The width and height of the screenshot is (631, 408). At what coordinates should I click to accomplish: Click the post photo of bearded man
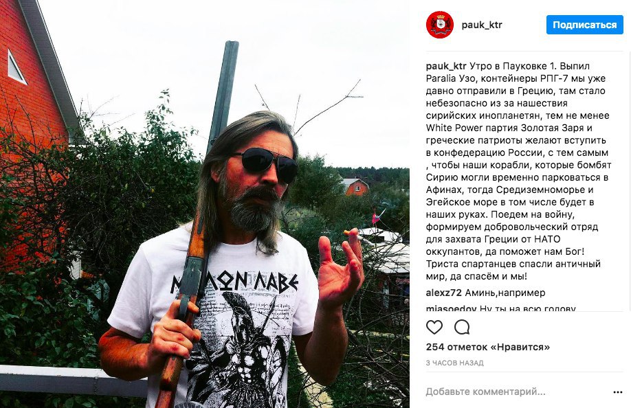pyautogui.click(x=205, y=204)
